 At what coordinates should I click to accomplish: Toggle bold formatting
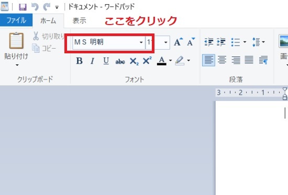pos(79,61)
